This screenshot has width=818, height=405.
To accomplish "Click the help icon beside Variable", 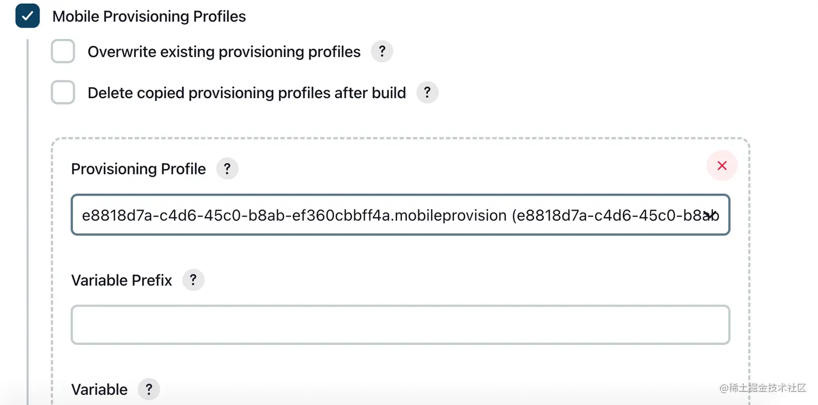I will (x=149, y=389).
